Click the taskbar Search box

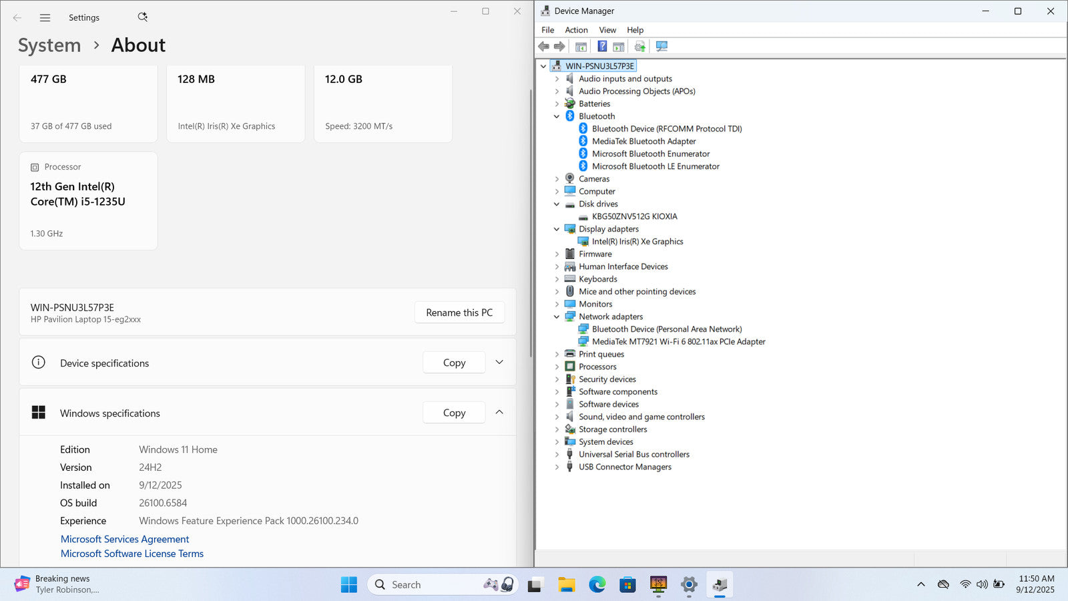point(427,585)
